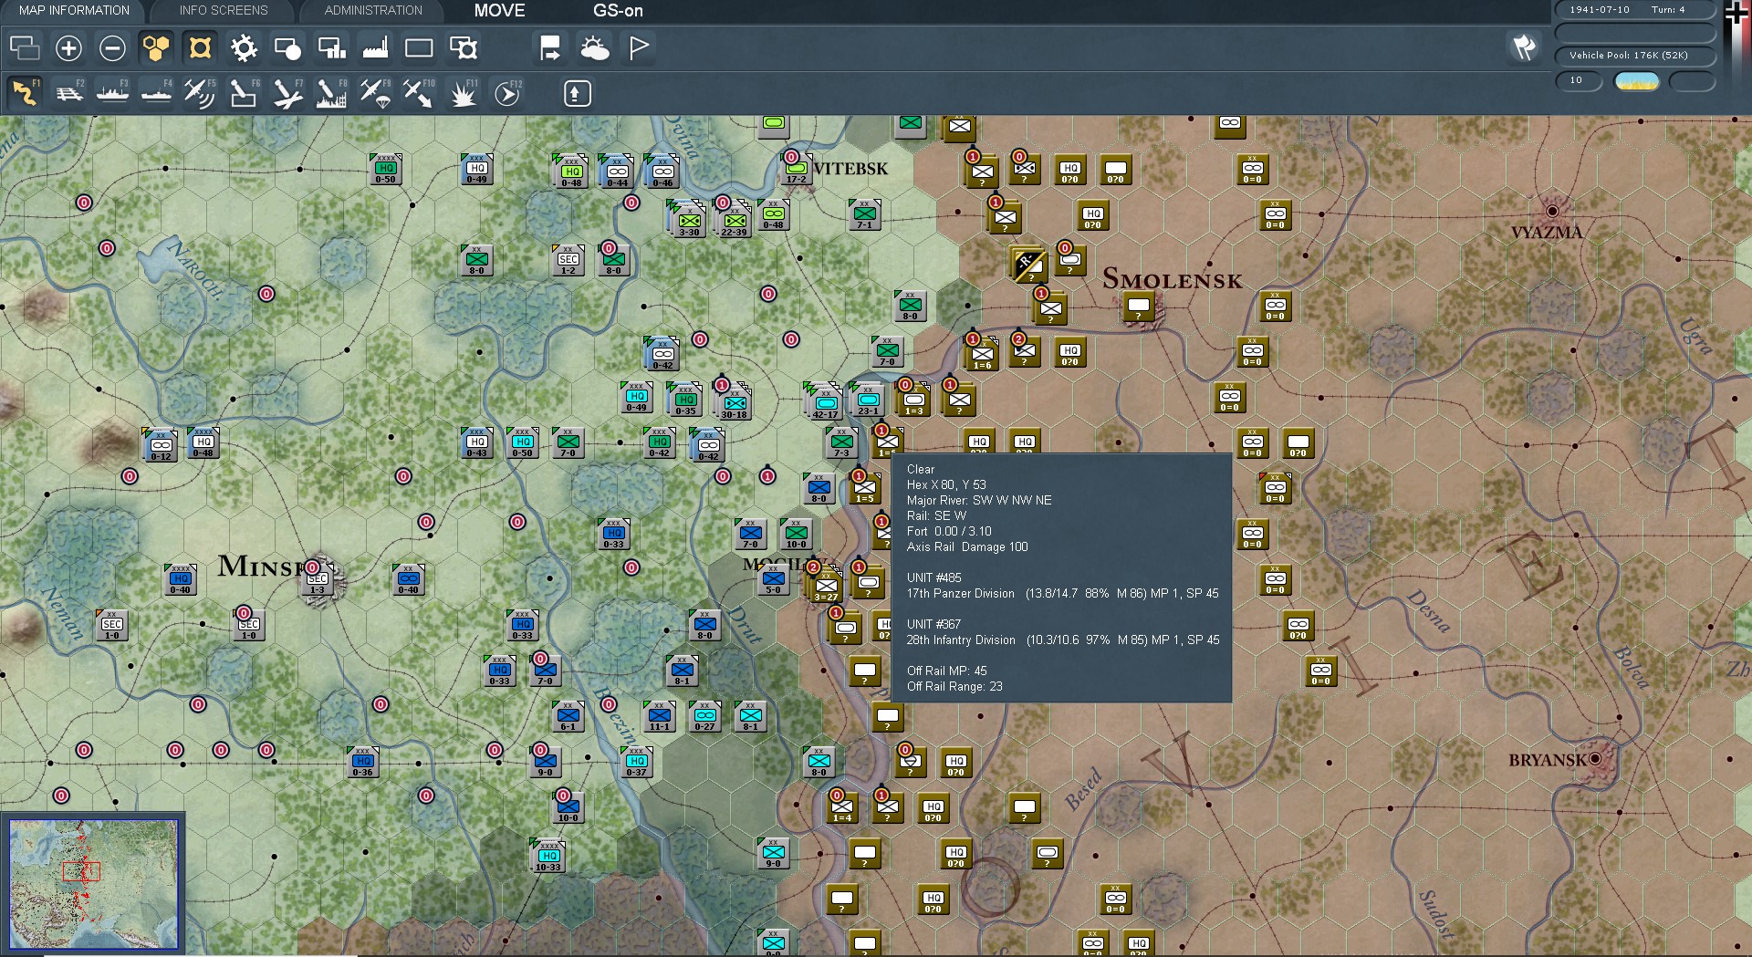Click the empty rectangle toolbar icon
1752x957 pixels.
tap(419, 48)
